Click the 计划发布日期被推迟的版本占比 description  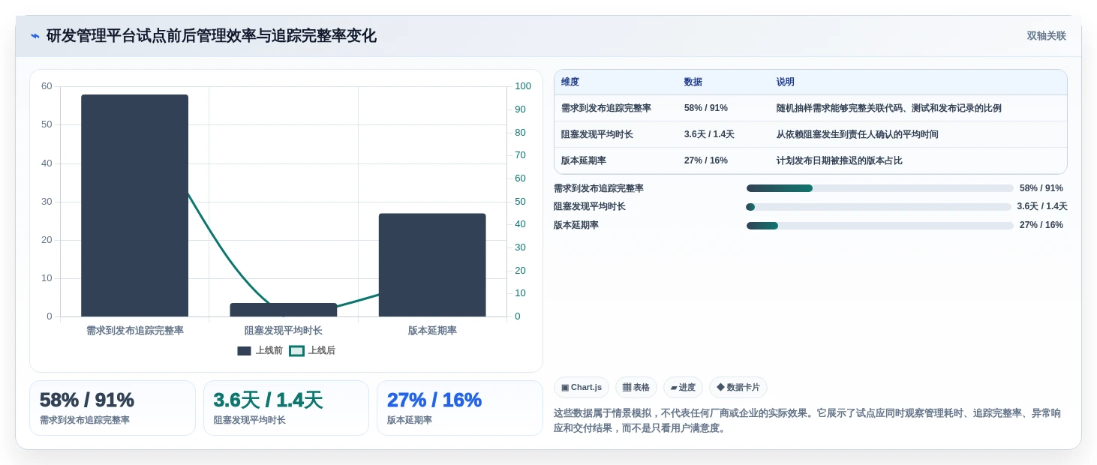click(839, 160)
